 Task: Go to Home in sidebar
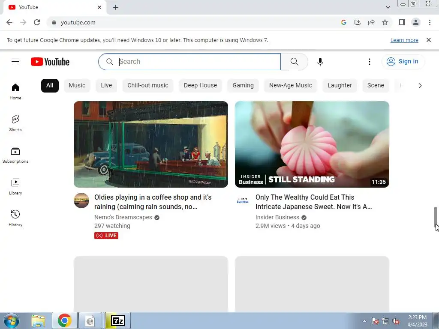click(x=15, y=92)
